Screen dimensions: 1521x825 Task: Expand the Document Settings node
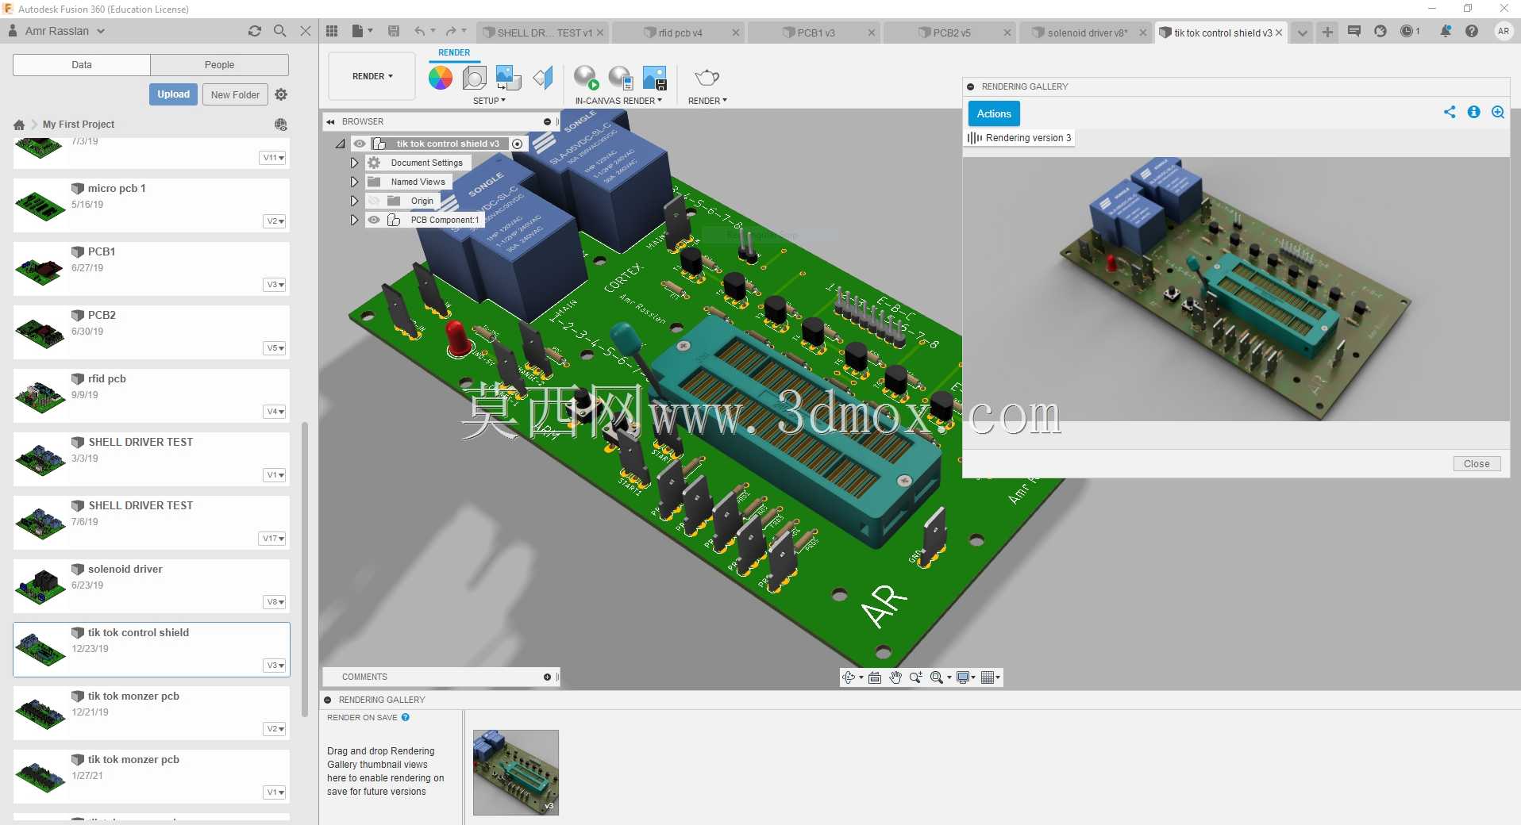point(354,163)
